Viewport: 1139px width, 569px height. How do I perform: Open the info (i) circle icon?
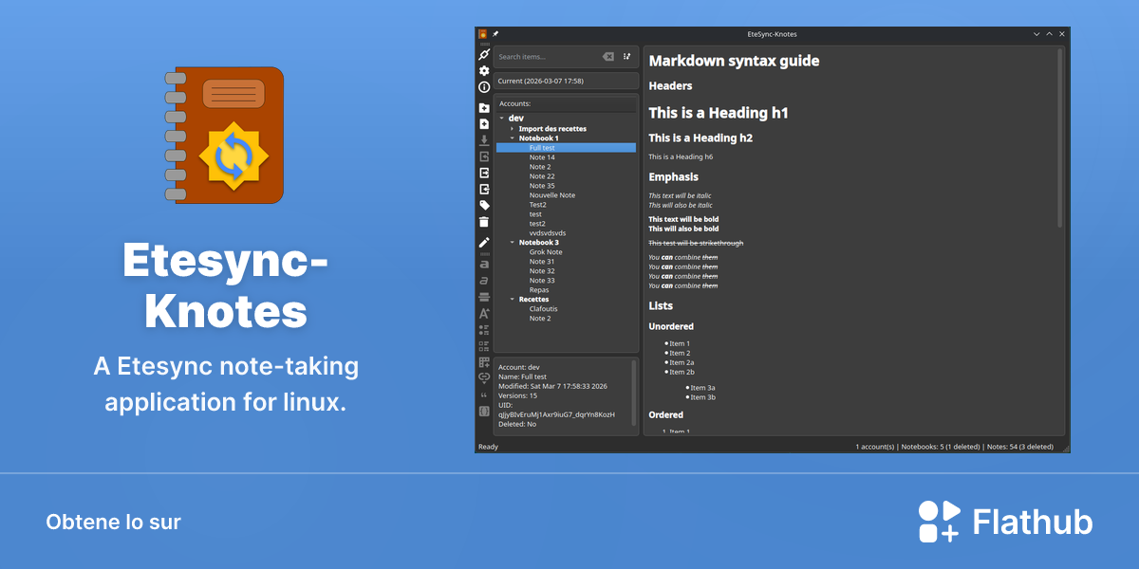point(484,87)
